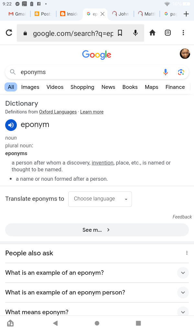Open the Choose language dropdown
Viewport: 194px width, 331px height.
pyautogui.click(x=100, y=199)
